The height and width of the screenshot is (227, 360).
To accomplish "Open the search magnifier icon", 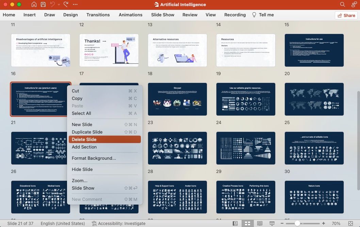I will 343,4.
